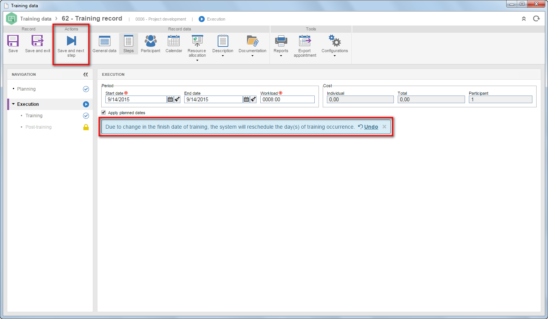548x319 pixels.
Task: Expand the Documentation dropdown arrow
Action: coord(252,56)
